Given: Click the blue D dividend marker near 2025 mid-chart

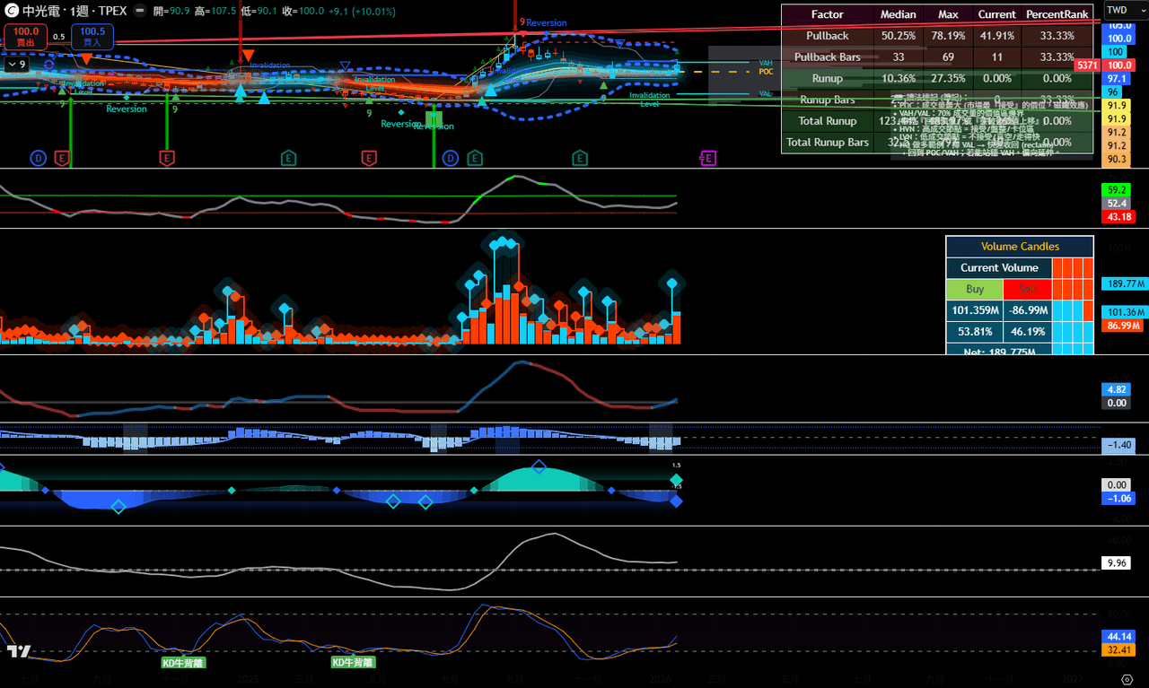Looking at the screenshot, I should [451, 159].
